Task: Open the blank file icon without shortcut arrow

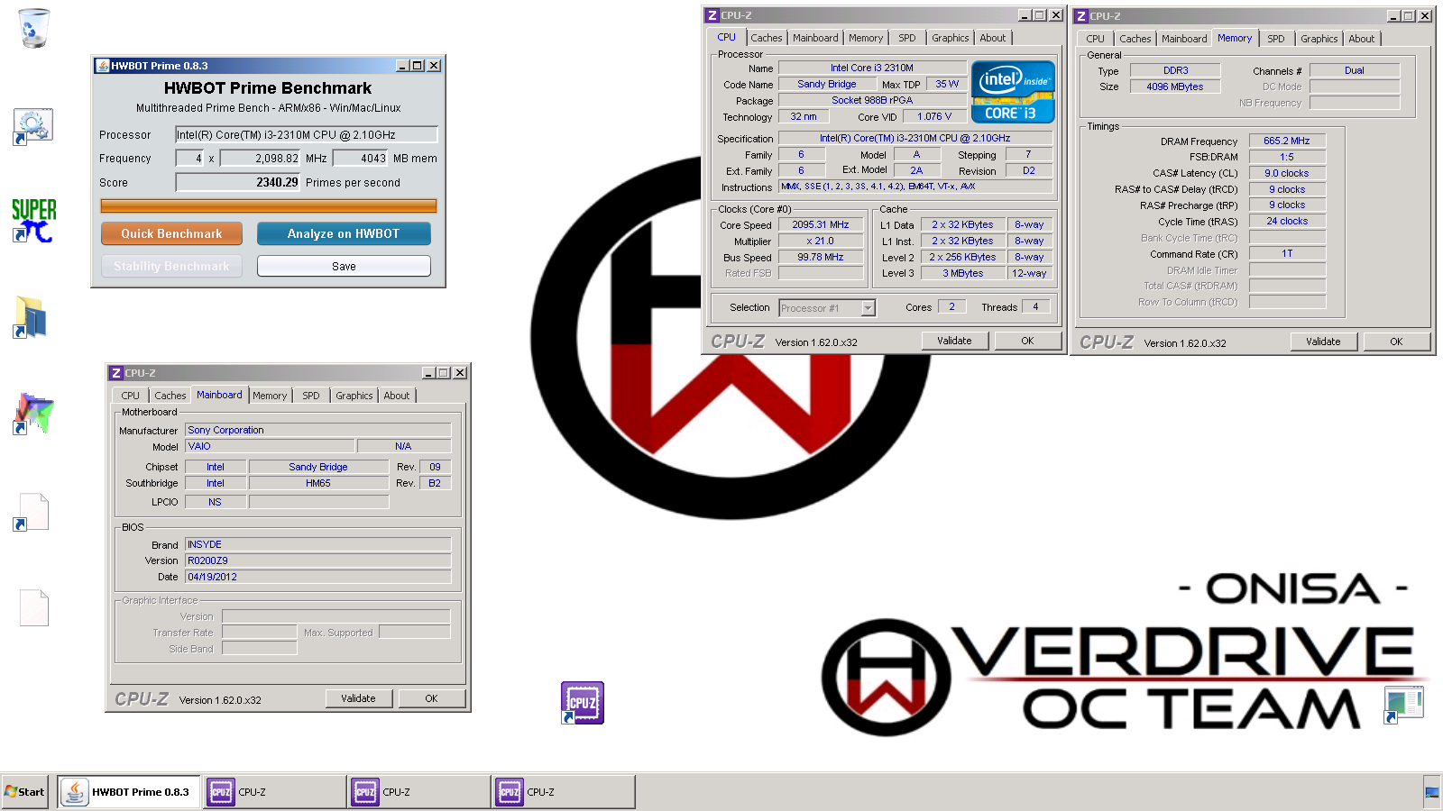Action: 33,608
